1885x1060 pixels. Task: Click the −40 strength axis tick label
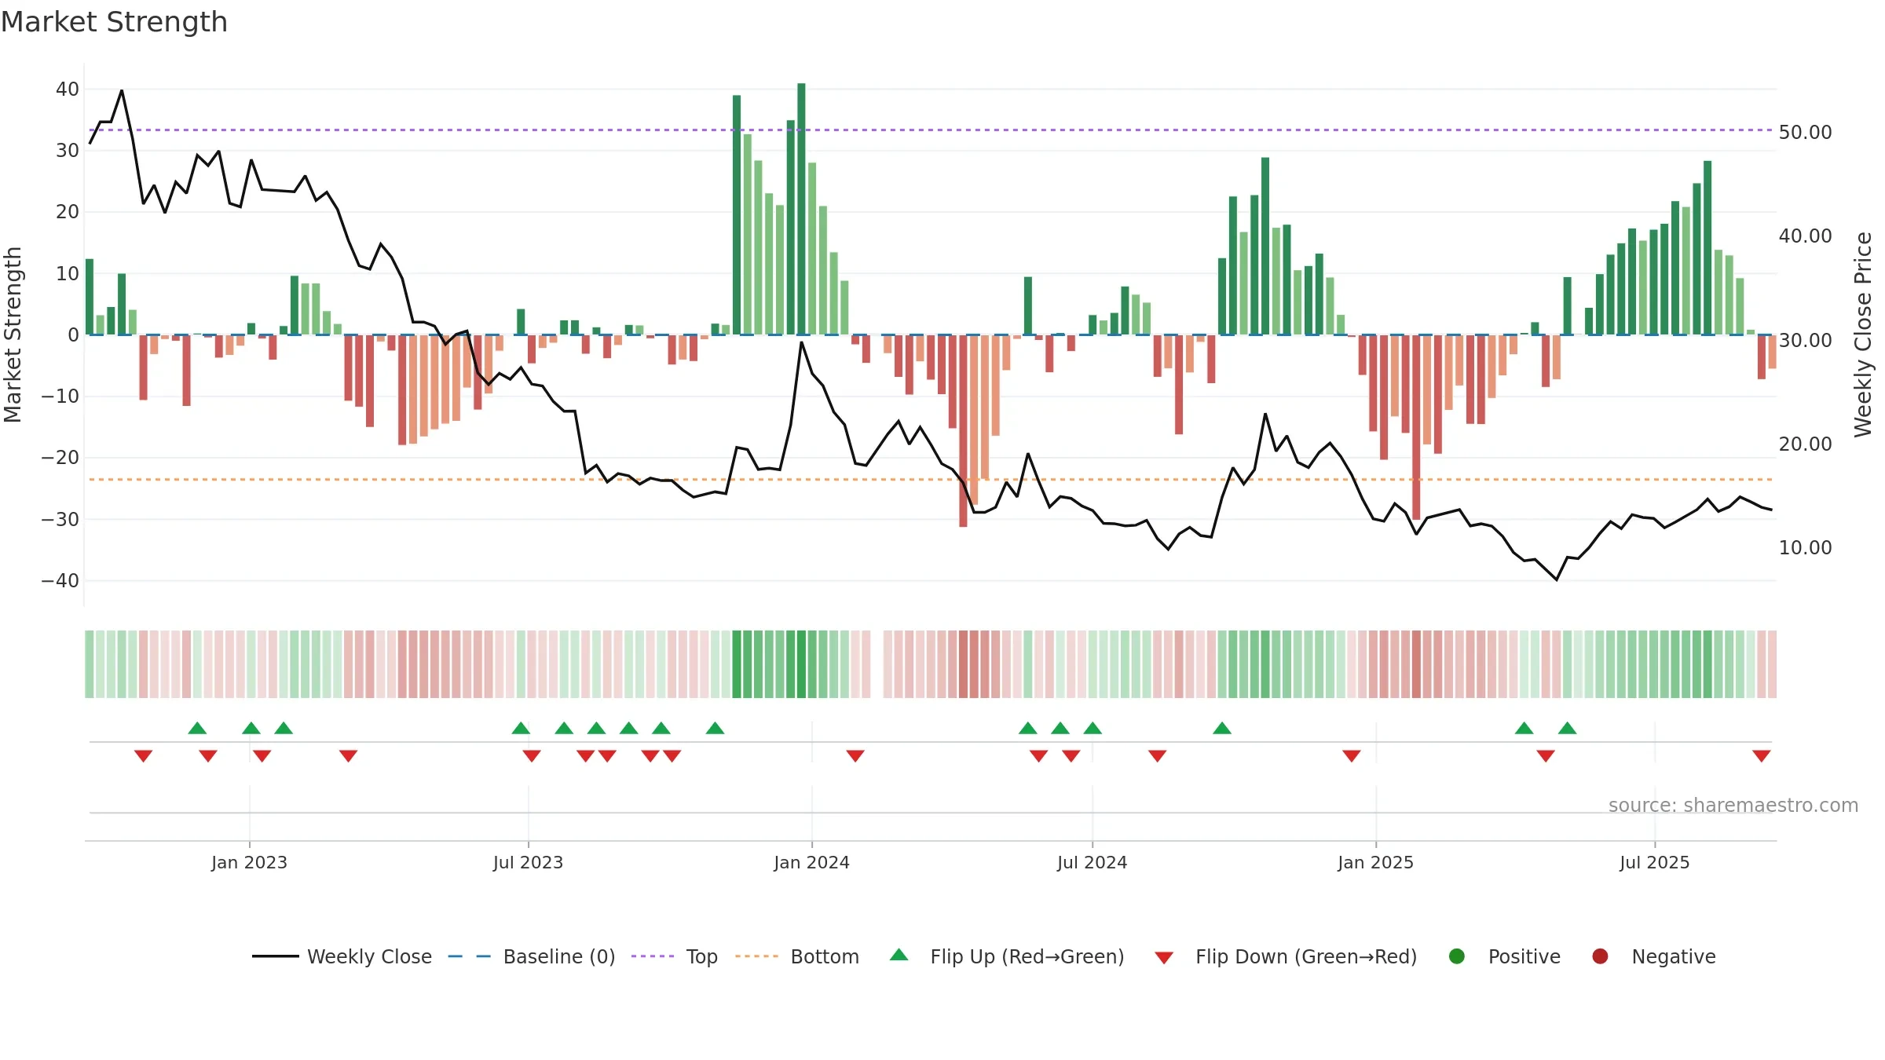[60, 580]
